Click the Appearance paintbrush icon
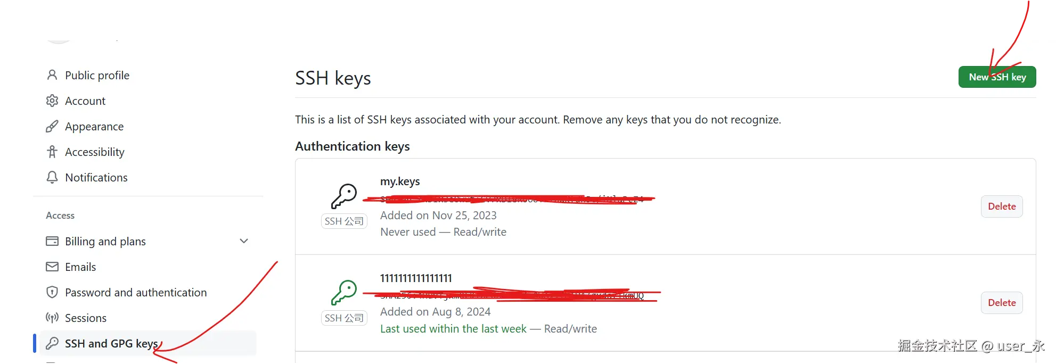The height and width of the screenshot is (364, 1056). pyautogui.click(x=52, y=126)
